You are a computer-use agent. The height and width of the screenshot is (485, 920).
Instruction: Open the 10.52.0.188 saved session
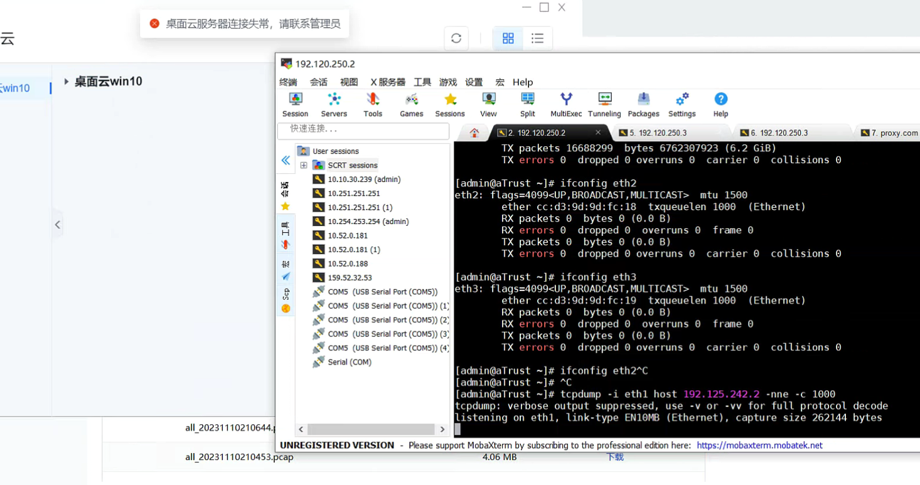348,264
